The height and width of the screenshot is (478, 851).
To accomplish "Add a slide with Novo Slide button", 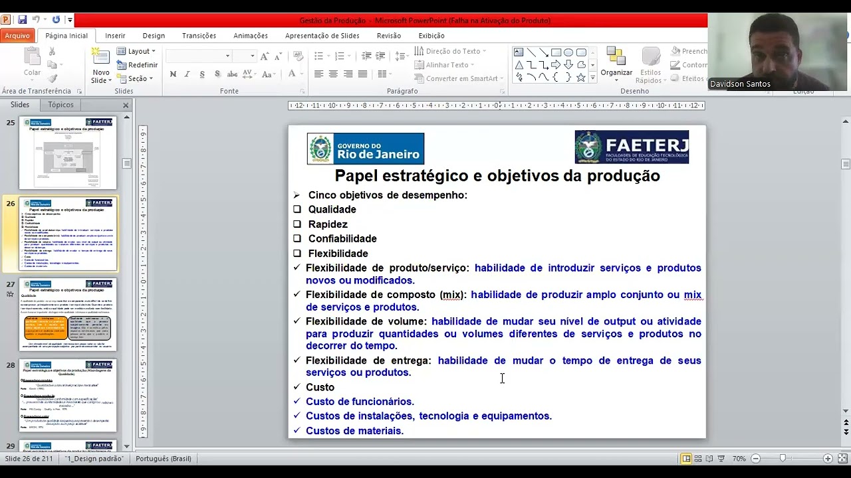I will 101,66.
